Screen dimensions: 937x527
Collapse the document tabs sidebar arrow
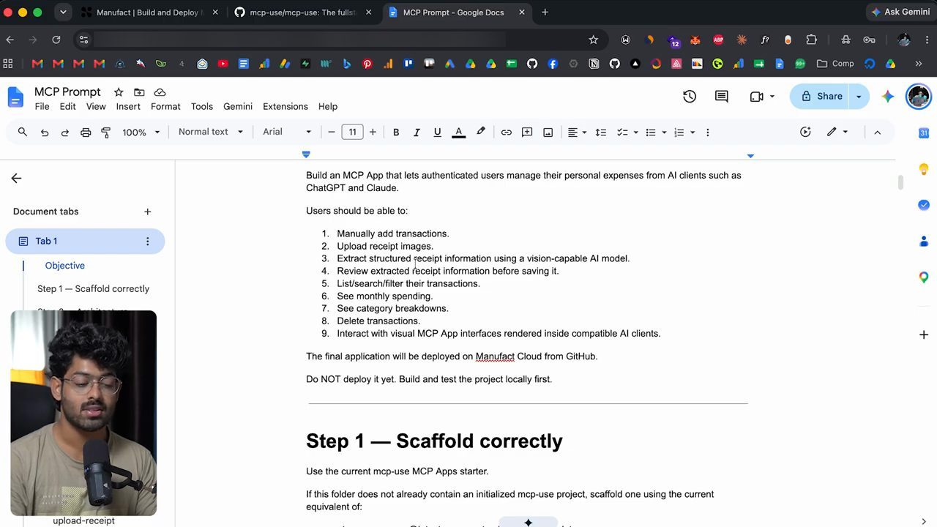16,179
